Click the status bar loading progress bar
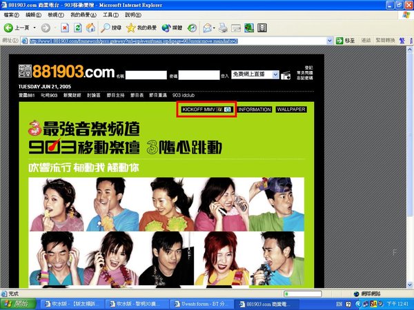The height and width of the screenshot is (310, 414). 303,293
